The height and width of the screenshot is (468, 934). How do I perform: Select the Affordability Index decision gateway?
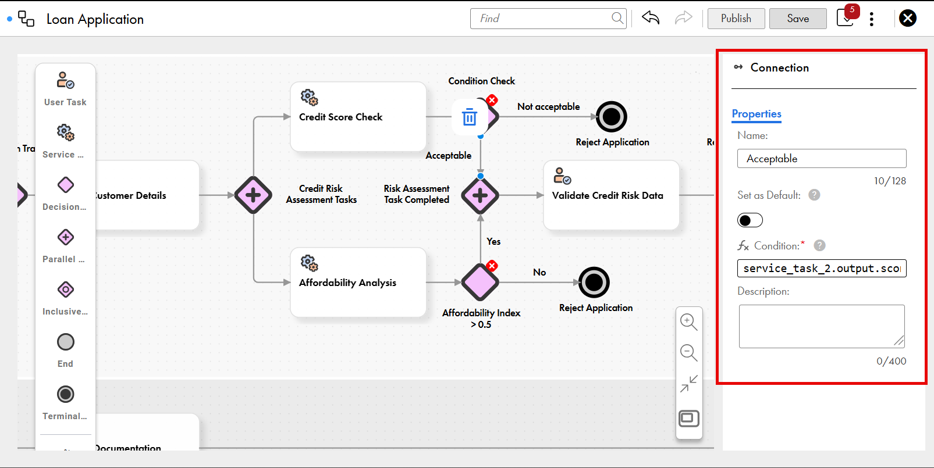480,283
